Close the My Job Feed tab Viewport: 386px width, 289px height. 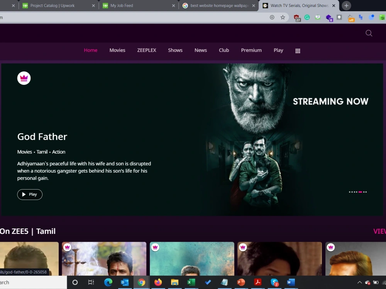(x=173, y=6)
